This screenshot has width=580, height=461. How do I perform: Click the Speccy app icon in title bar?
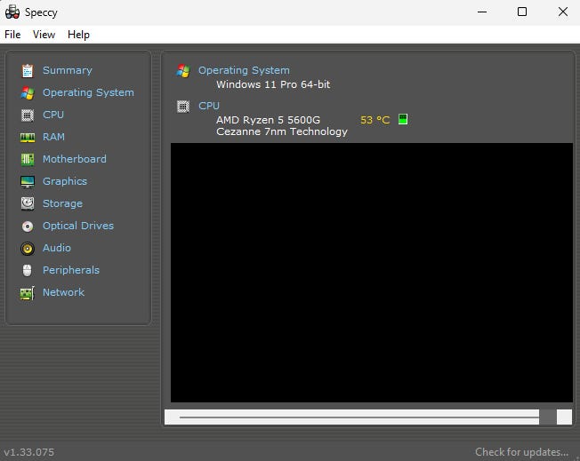point(12,12)
